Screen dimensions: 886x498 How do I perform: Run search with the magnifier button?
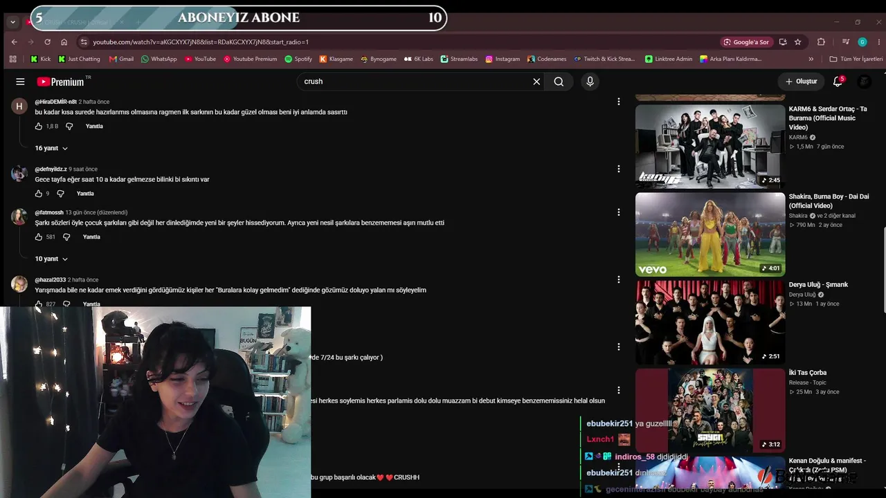(x=559, y=82)
